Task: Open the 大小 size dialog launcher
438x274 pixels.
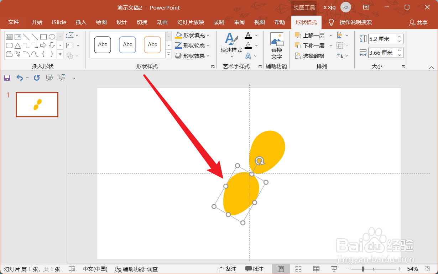Action: click(403, 67)
